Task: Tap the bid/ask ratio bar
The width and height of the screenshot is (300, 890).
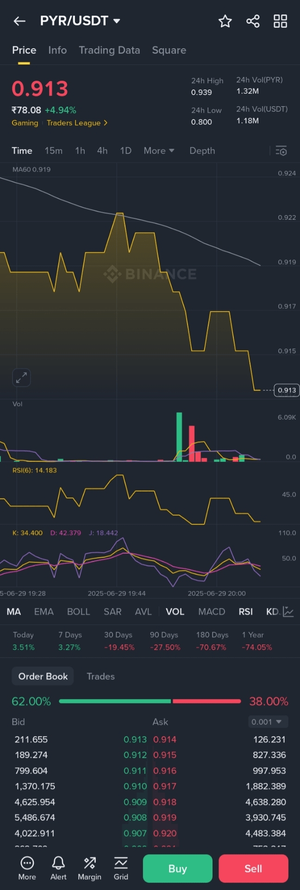Action: 150,701
